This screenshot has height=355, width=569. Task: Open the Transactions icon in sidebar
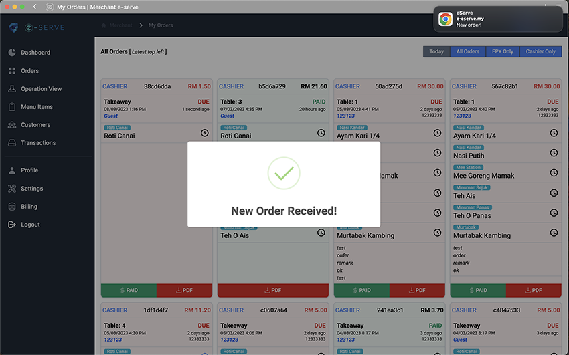coord(12,143)
